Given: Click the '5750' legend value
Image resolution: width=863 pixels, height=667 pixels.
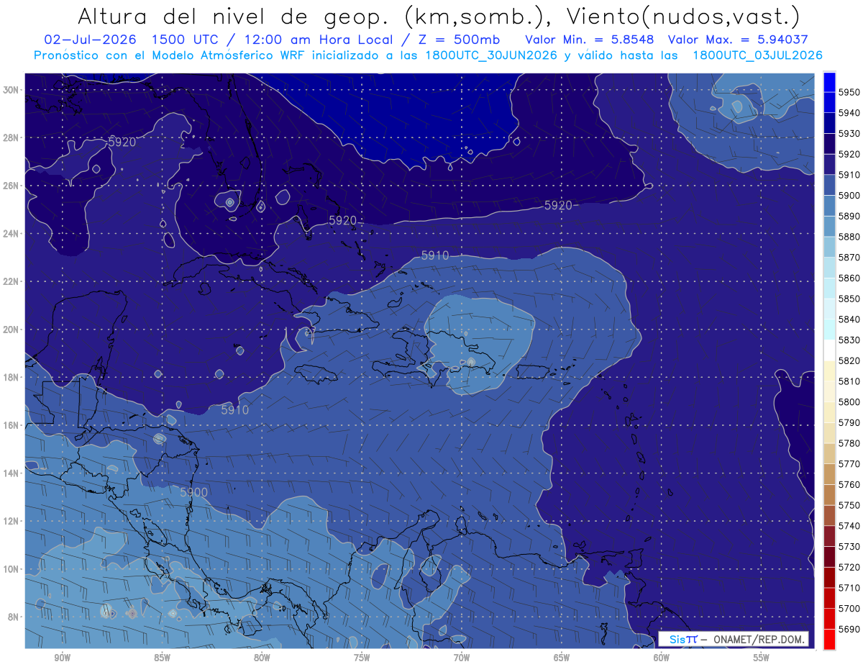Looking at the screenshot, I should point(849,505).
